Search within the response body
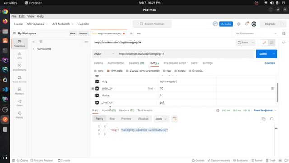This screenshot has width=289, height=163. pos(272,119)
